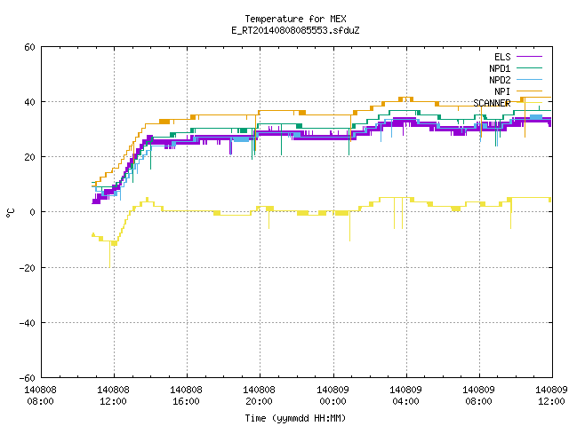
Task: Click the y-axis label 40
Action: (x=29, y=103)
